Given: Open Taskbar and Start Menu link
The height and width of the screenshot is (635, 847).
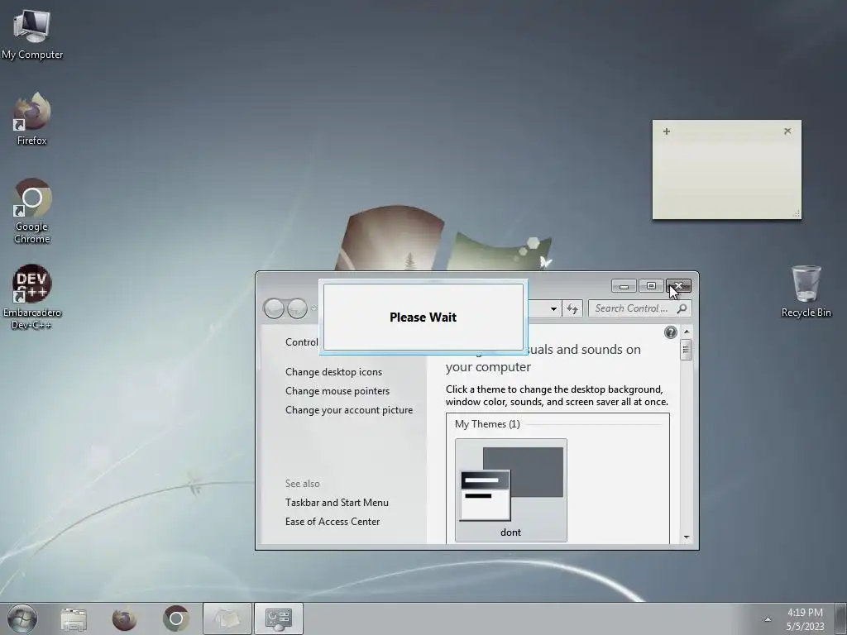Looking at the screenshot, I should [337, 503].
